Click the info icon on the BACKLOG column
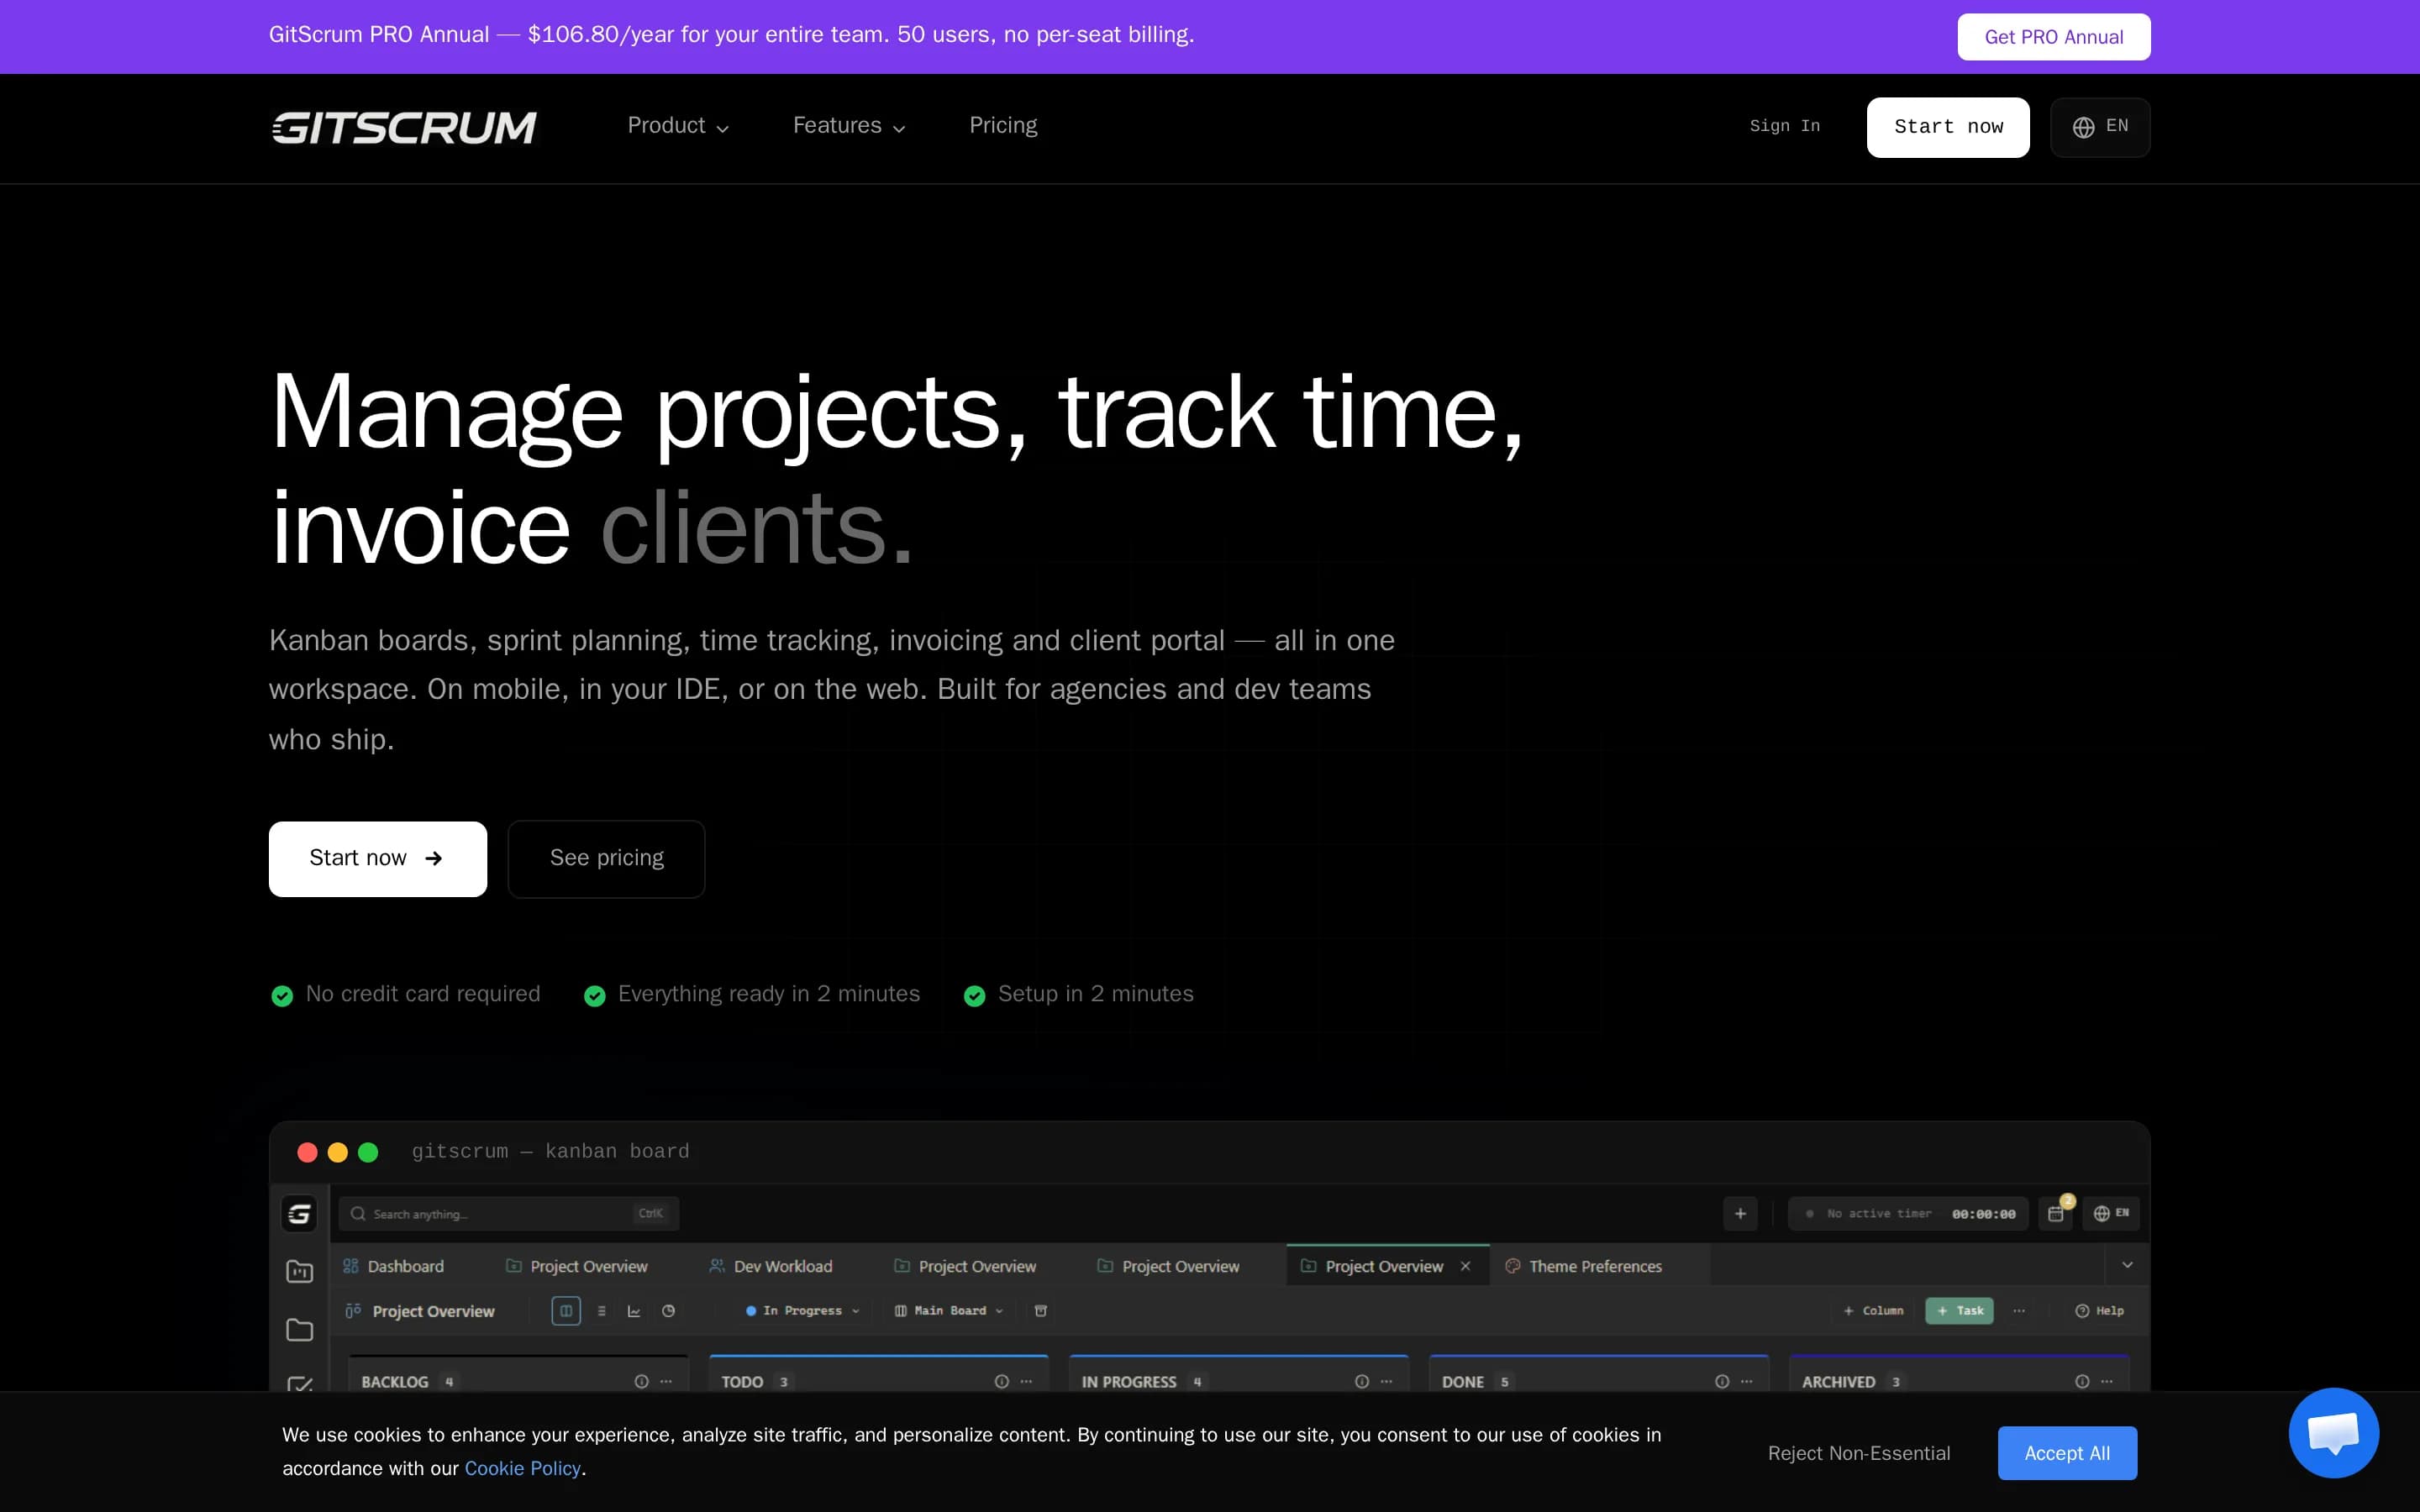The image size is (2420, 1512). [x=641, y=1381]
